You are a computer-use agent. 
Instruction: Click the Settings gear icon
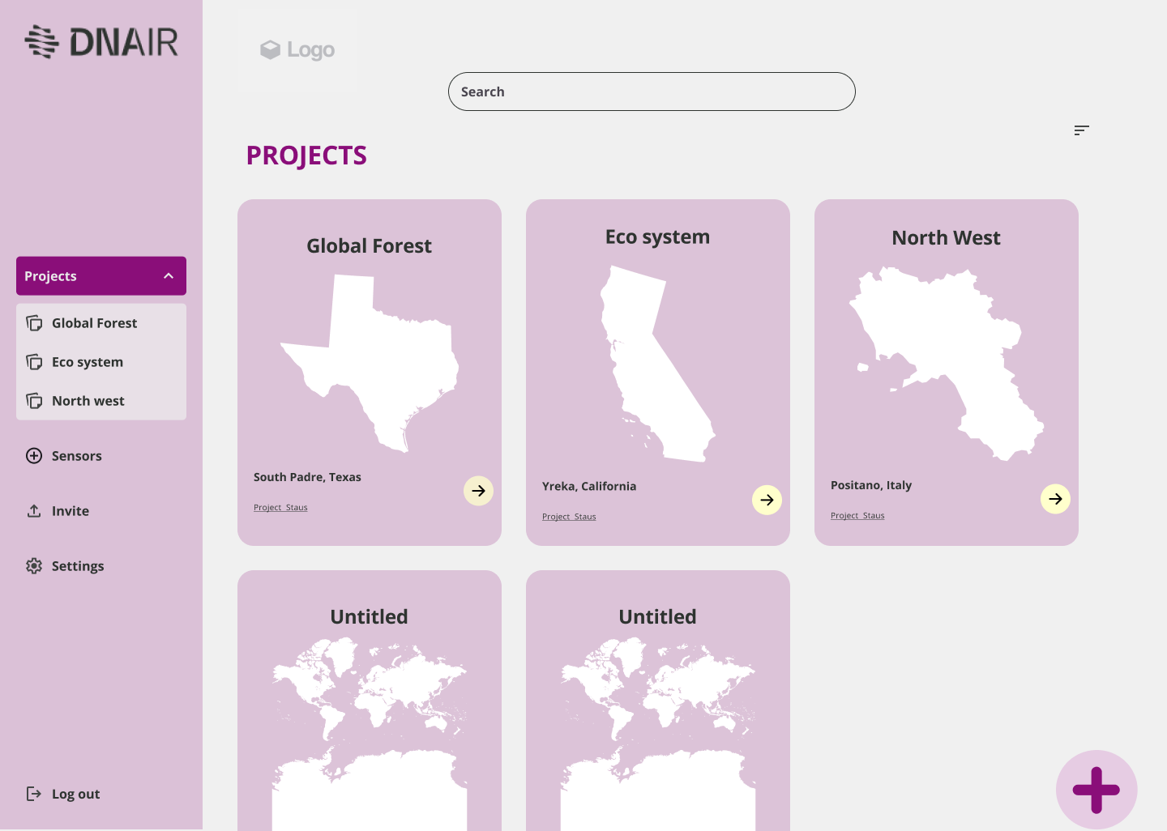pos(34,566)
